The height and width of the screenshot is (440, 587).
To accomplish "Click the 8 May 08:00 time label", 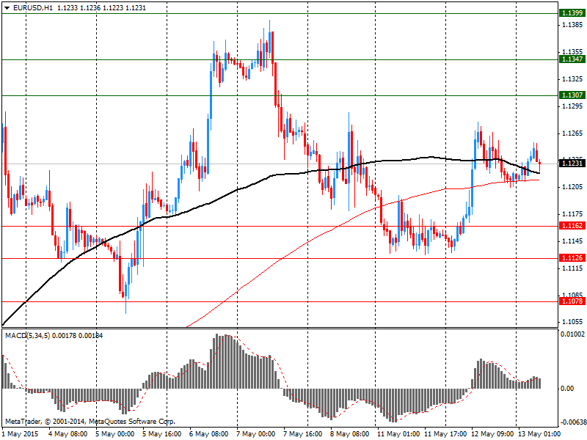I will pos(349,434).
